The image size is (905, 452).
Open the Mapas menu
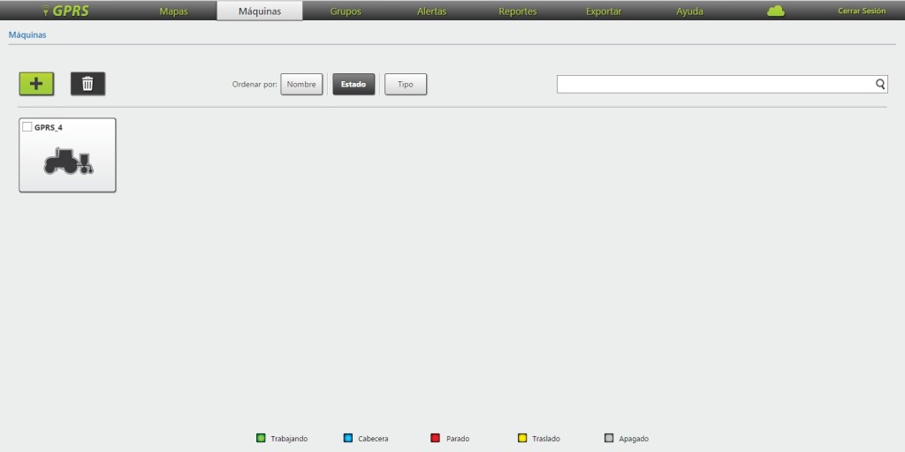[173, 11]
